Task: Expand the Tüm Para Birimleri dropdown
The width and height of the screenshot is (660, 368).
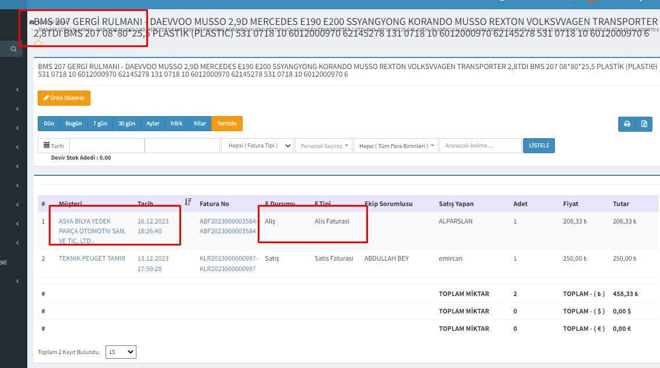Action: [395, 146]
